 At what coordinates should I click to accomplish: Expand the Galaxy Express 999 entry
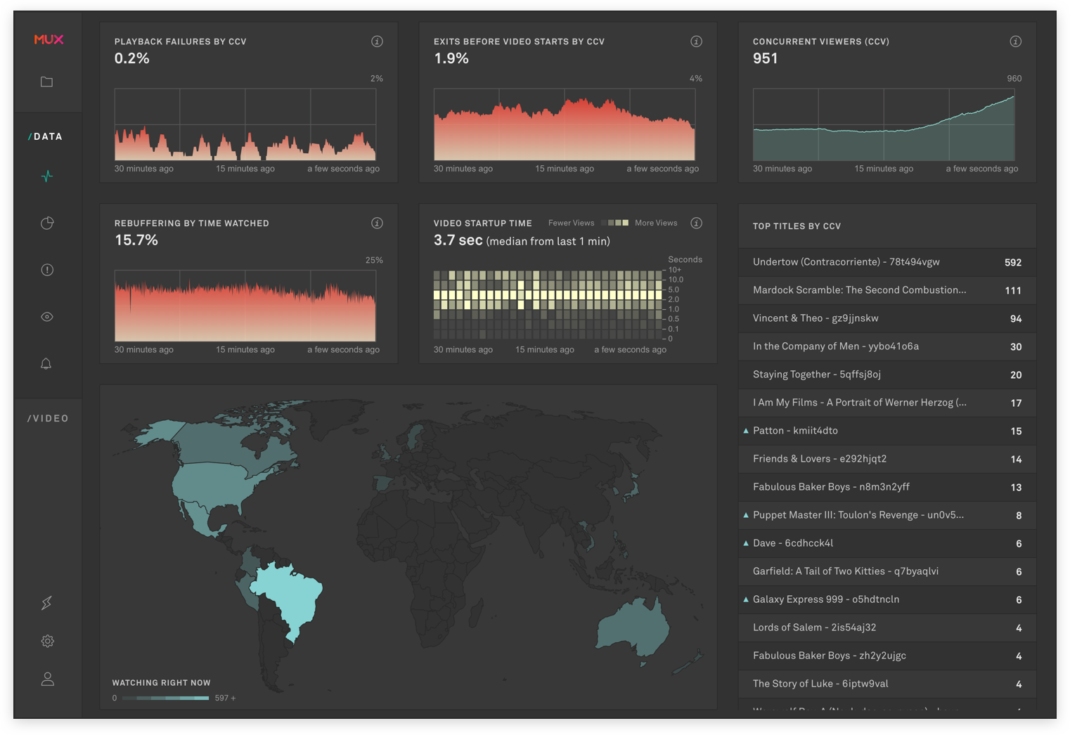point(746,599)
